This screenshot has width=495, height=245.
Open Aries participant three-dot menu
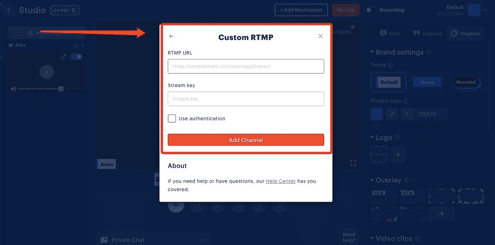point(83,45)
